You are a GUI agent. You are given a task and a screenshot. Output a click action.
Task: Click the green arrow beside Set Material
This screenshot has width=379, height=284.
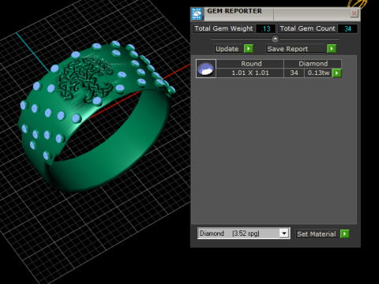344,234
